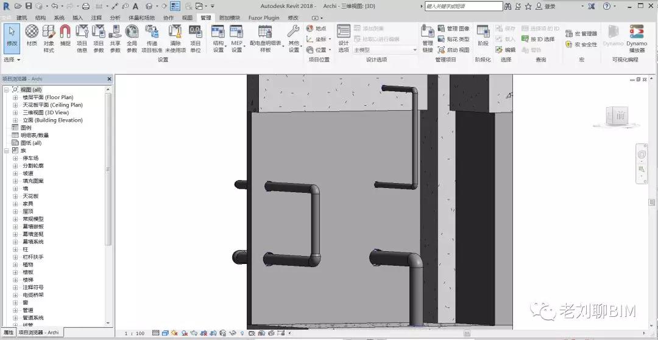Open 项目单位 (Project Units)

(195, 38)
